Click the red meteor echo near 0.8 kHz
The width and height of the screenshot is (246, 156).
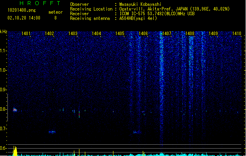pos(15,110)
